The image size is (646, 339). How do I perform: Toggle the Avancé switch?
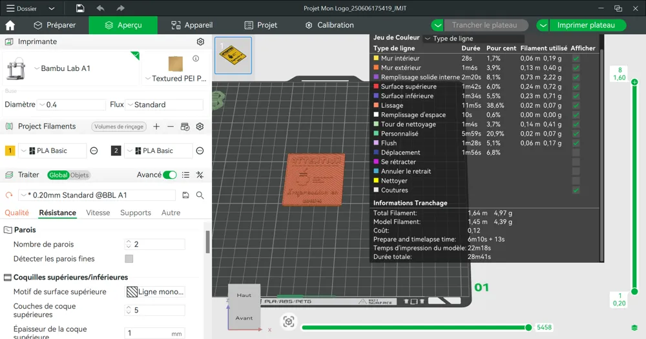[x=170, y=175]
